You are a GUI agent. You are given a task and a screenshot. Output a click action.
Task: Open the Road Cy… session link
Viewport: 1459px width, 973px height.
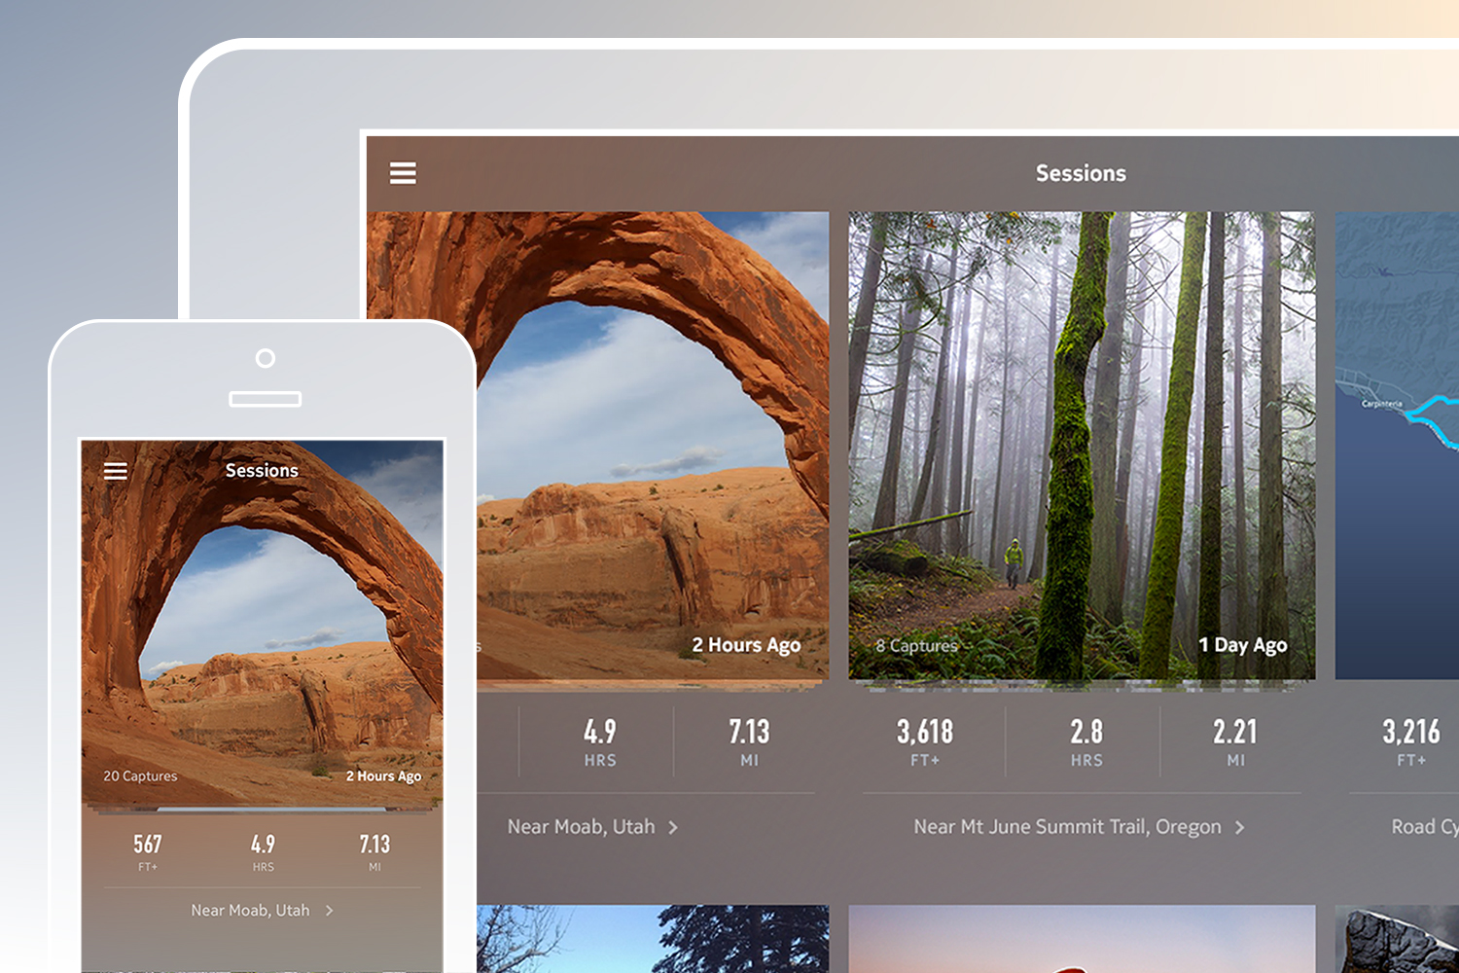pos(1425,826)
